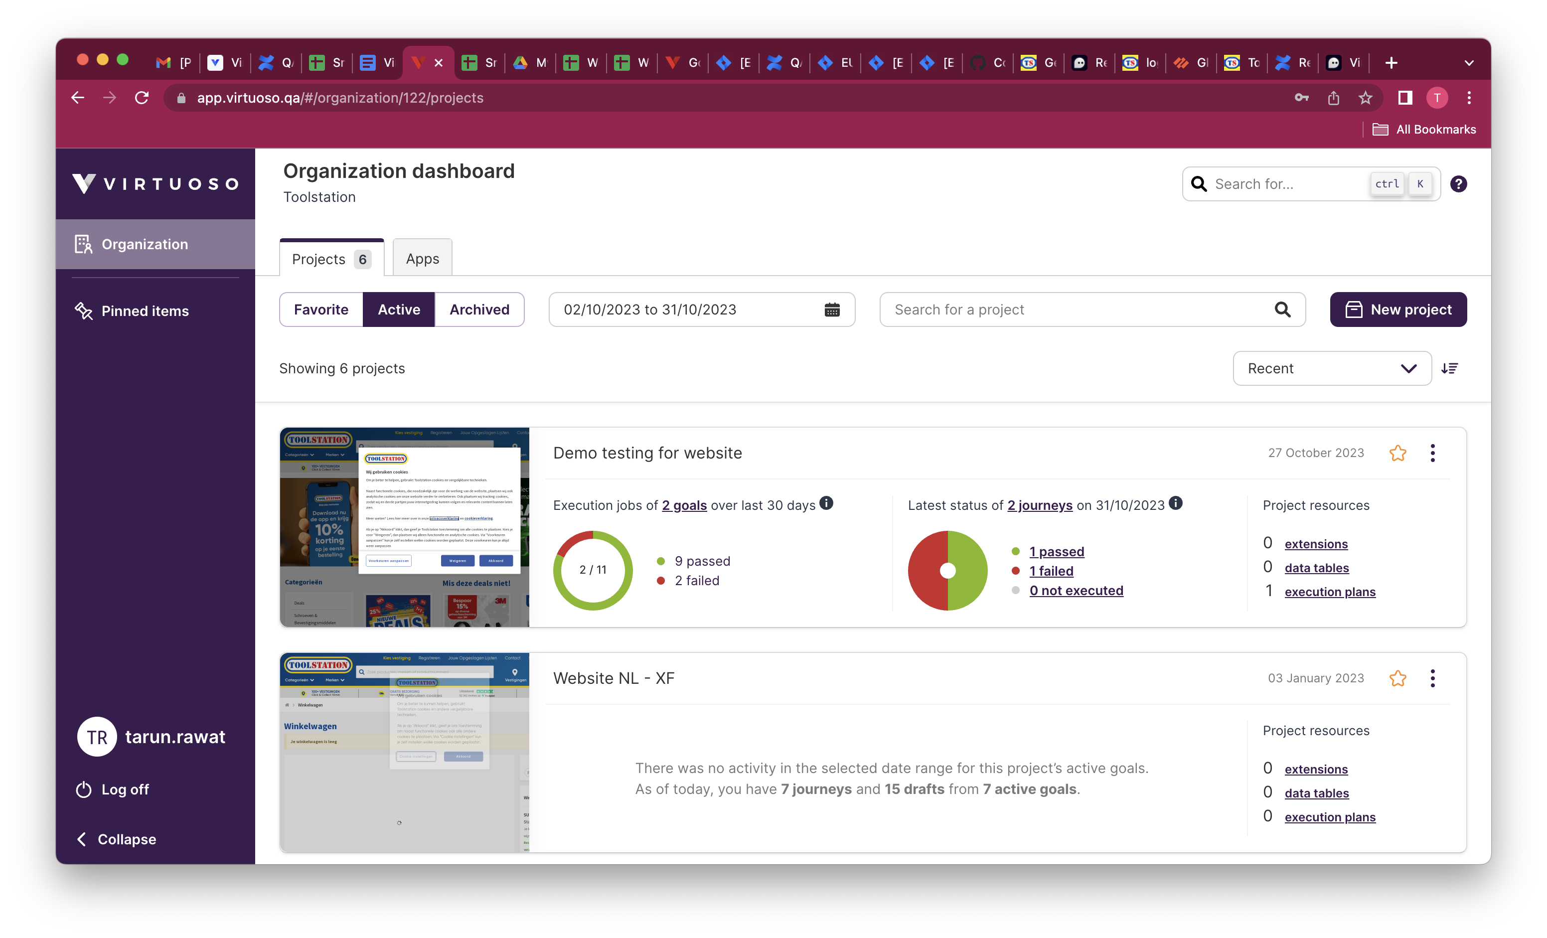Viewport: 1547px width, 938px height.
Task: Favorite the Demo testing for website project
Action: pyautogui.click(x=1398, y=453)
